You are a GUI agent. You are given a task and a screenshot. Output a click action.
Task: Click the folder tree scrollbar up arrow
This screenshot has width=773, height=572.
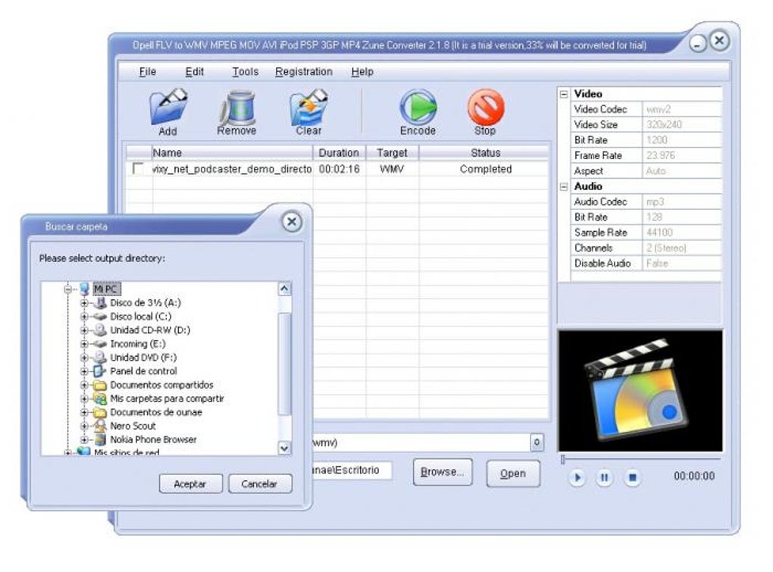[x=284, y=289]
